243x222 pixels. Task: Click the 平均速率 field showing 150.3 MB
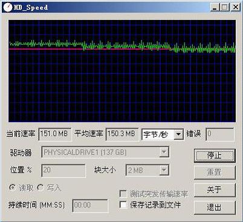[x=122, y=134]
